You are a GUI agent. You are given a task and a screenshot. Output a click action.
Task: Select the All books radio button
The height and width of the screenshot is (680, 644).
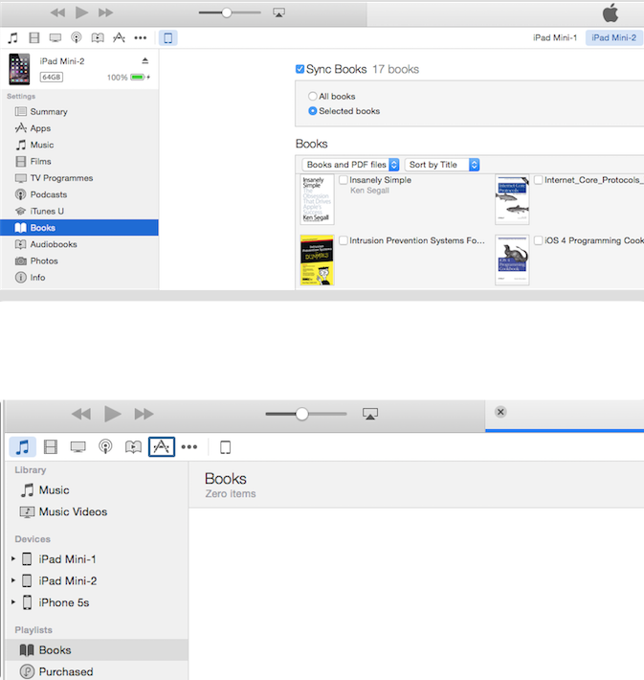pos(313,96)
